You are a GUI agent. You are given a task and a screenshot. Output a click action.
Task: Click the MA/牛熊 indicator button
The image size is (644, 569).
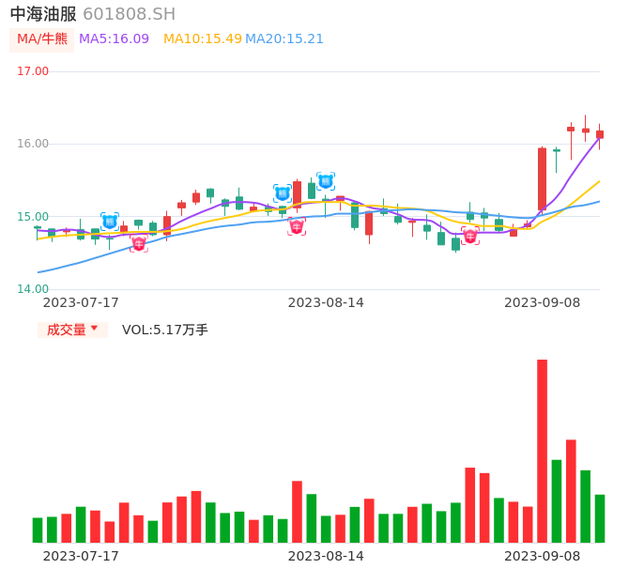tap(42, 39)
